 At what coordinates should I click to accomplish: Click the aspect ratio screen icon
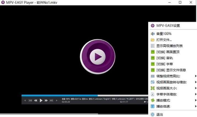point(153,76)
